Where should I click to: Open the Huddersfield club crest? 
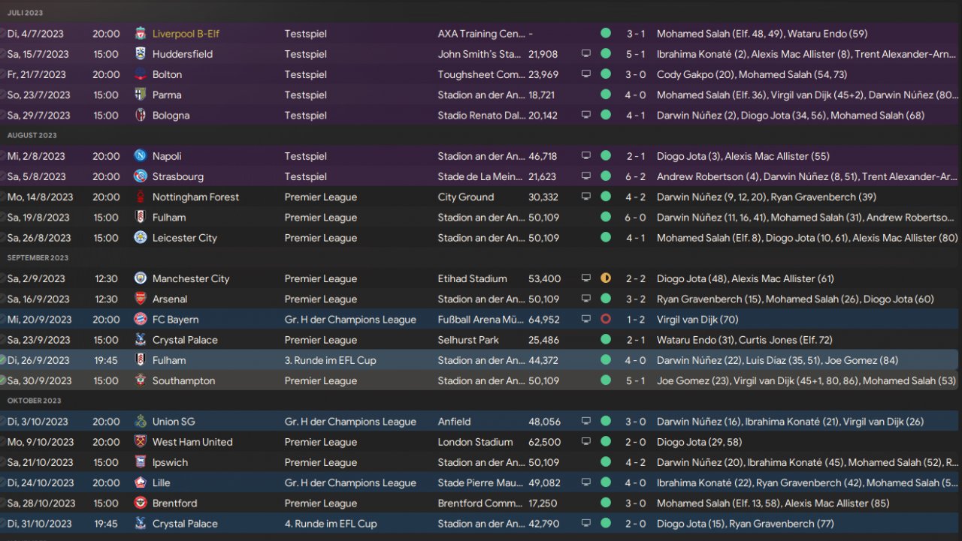140,54
